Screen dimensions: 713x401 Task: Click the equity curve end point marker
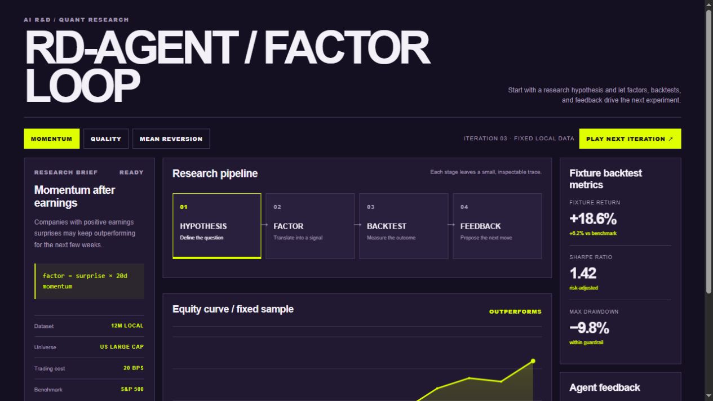tap(533, 361)
